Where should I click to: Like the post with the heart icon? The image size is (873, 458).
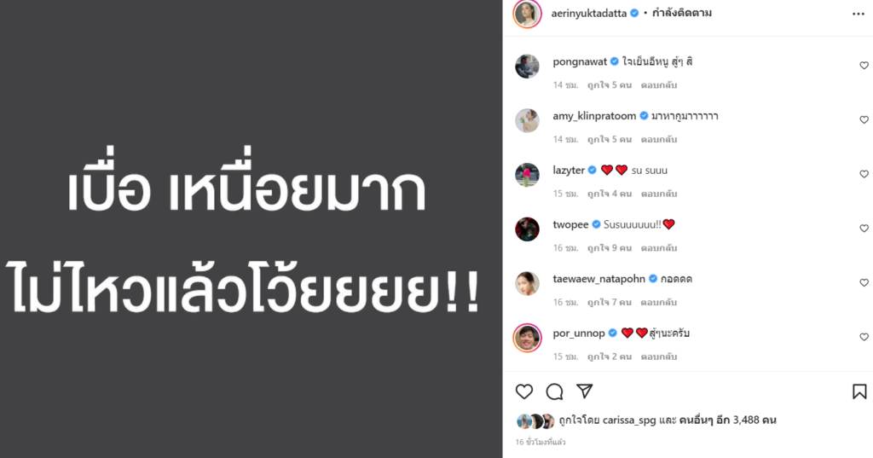[524, 391]
